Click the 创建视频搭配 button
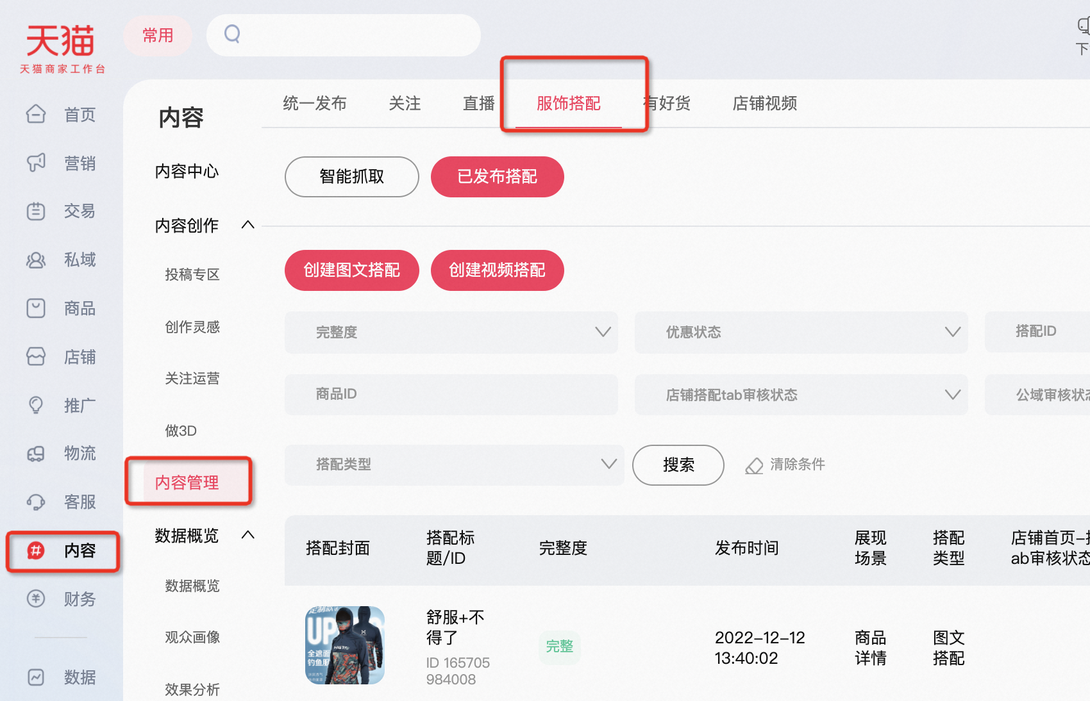The height and width of the screenshot is (701, 1090). point(498,270)
